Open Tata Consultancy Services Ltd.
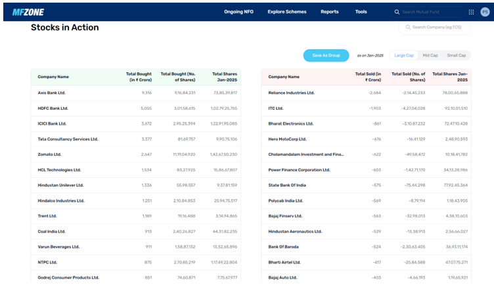 [68, 139]
